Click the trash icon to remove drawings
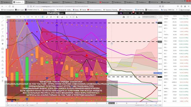Screen dimensions: 191x107 coord(3,81)
